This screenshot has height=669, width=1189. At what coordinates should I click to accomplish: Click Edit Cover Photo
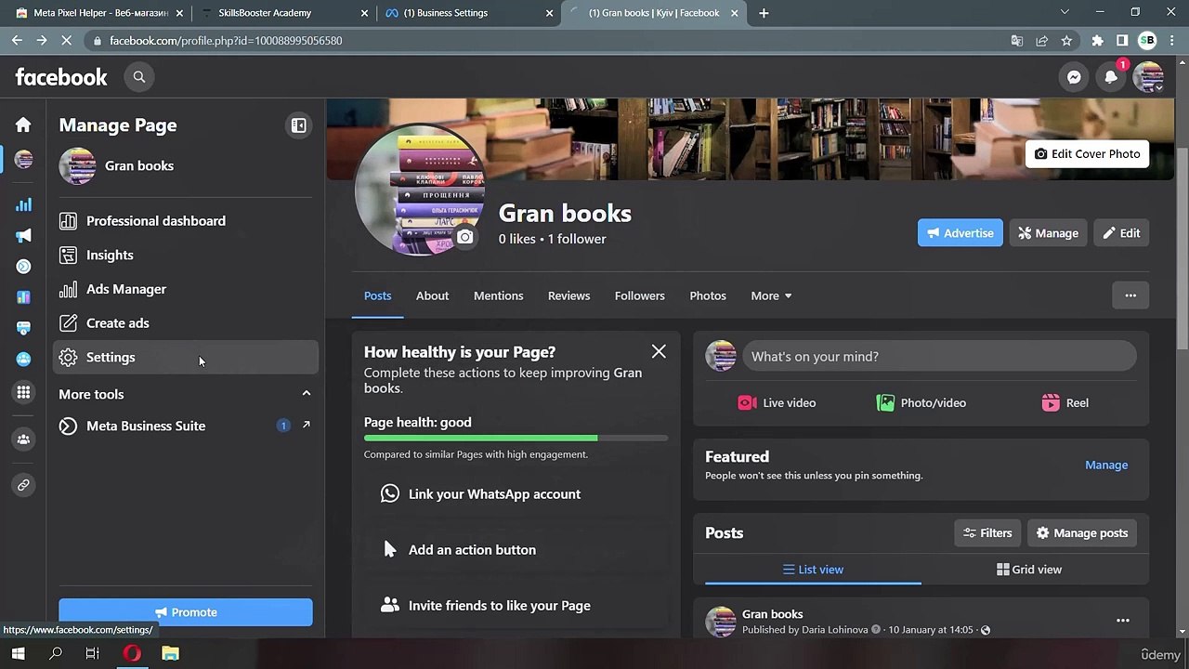point(1087,154)
